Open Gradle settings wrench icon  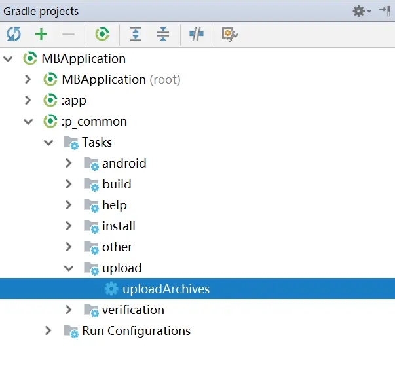pyautogui.click(x=229, y=34)
